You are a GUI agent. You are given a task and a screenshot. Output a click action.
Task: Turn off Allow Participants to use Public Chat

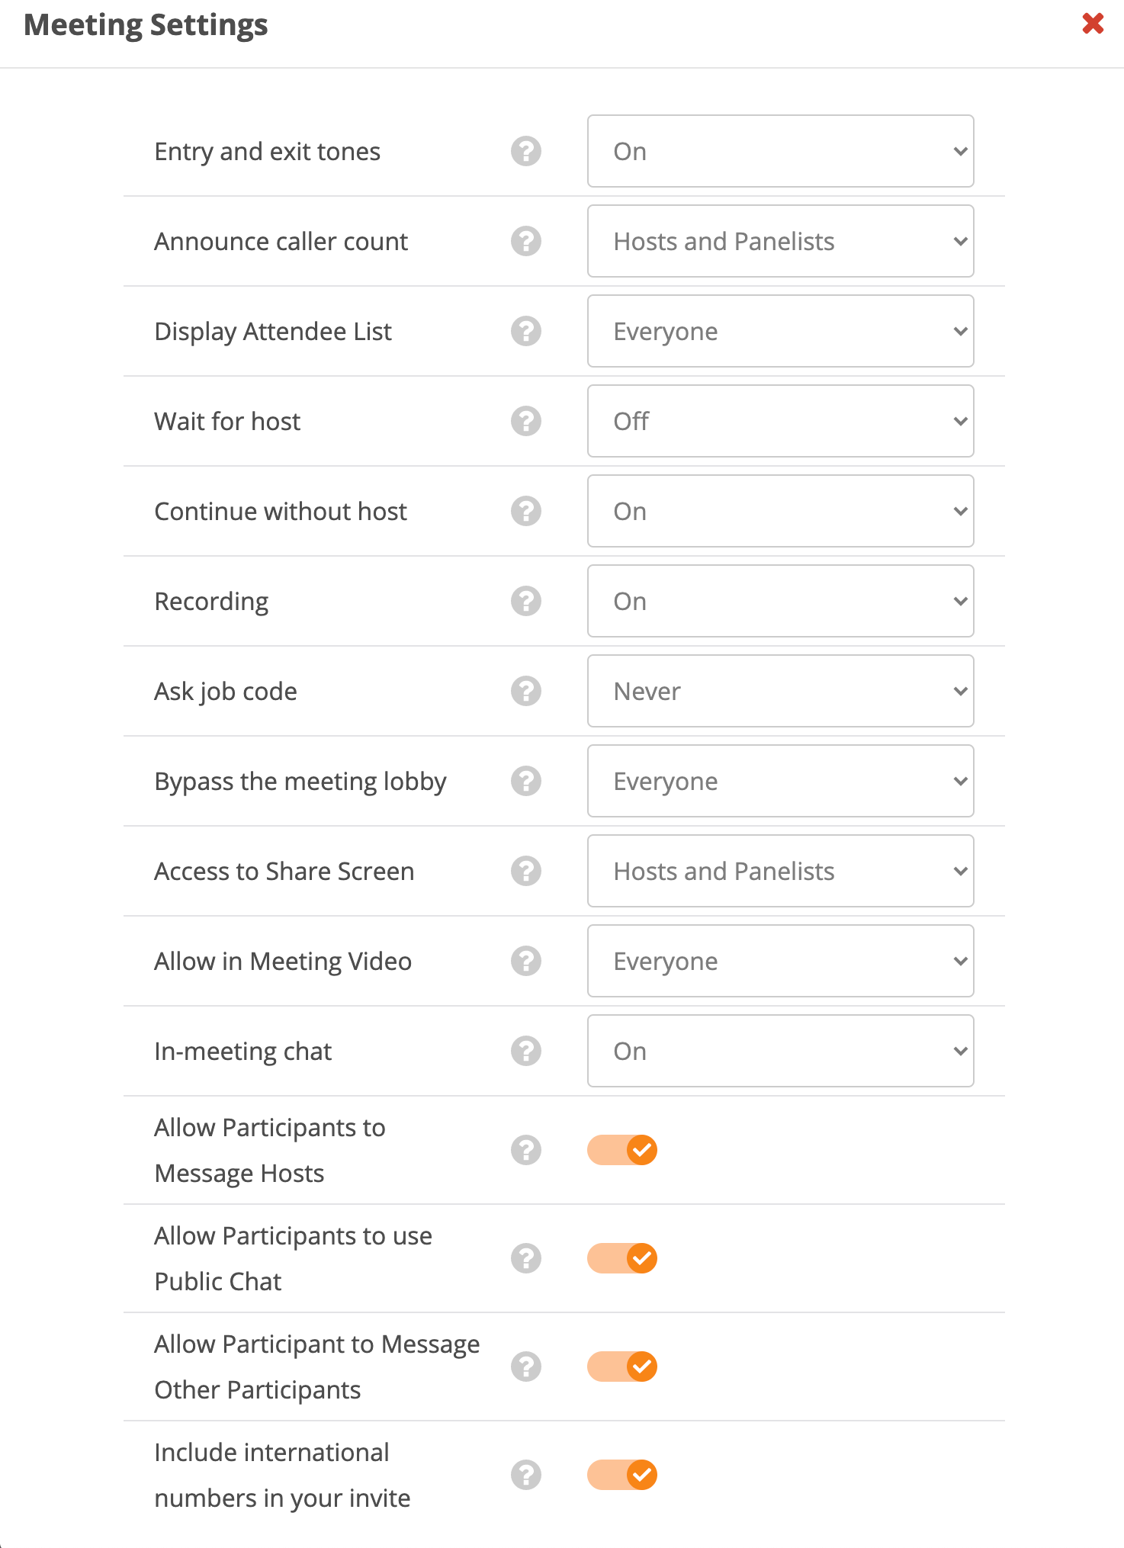tap(622, 1258)
